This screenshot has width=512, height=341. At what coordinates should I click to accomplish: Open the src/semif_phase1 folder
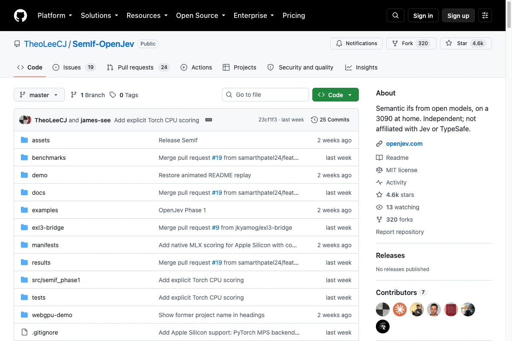point(56,280)
